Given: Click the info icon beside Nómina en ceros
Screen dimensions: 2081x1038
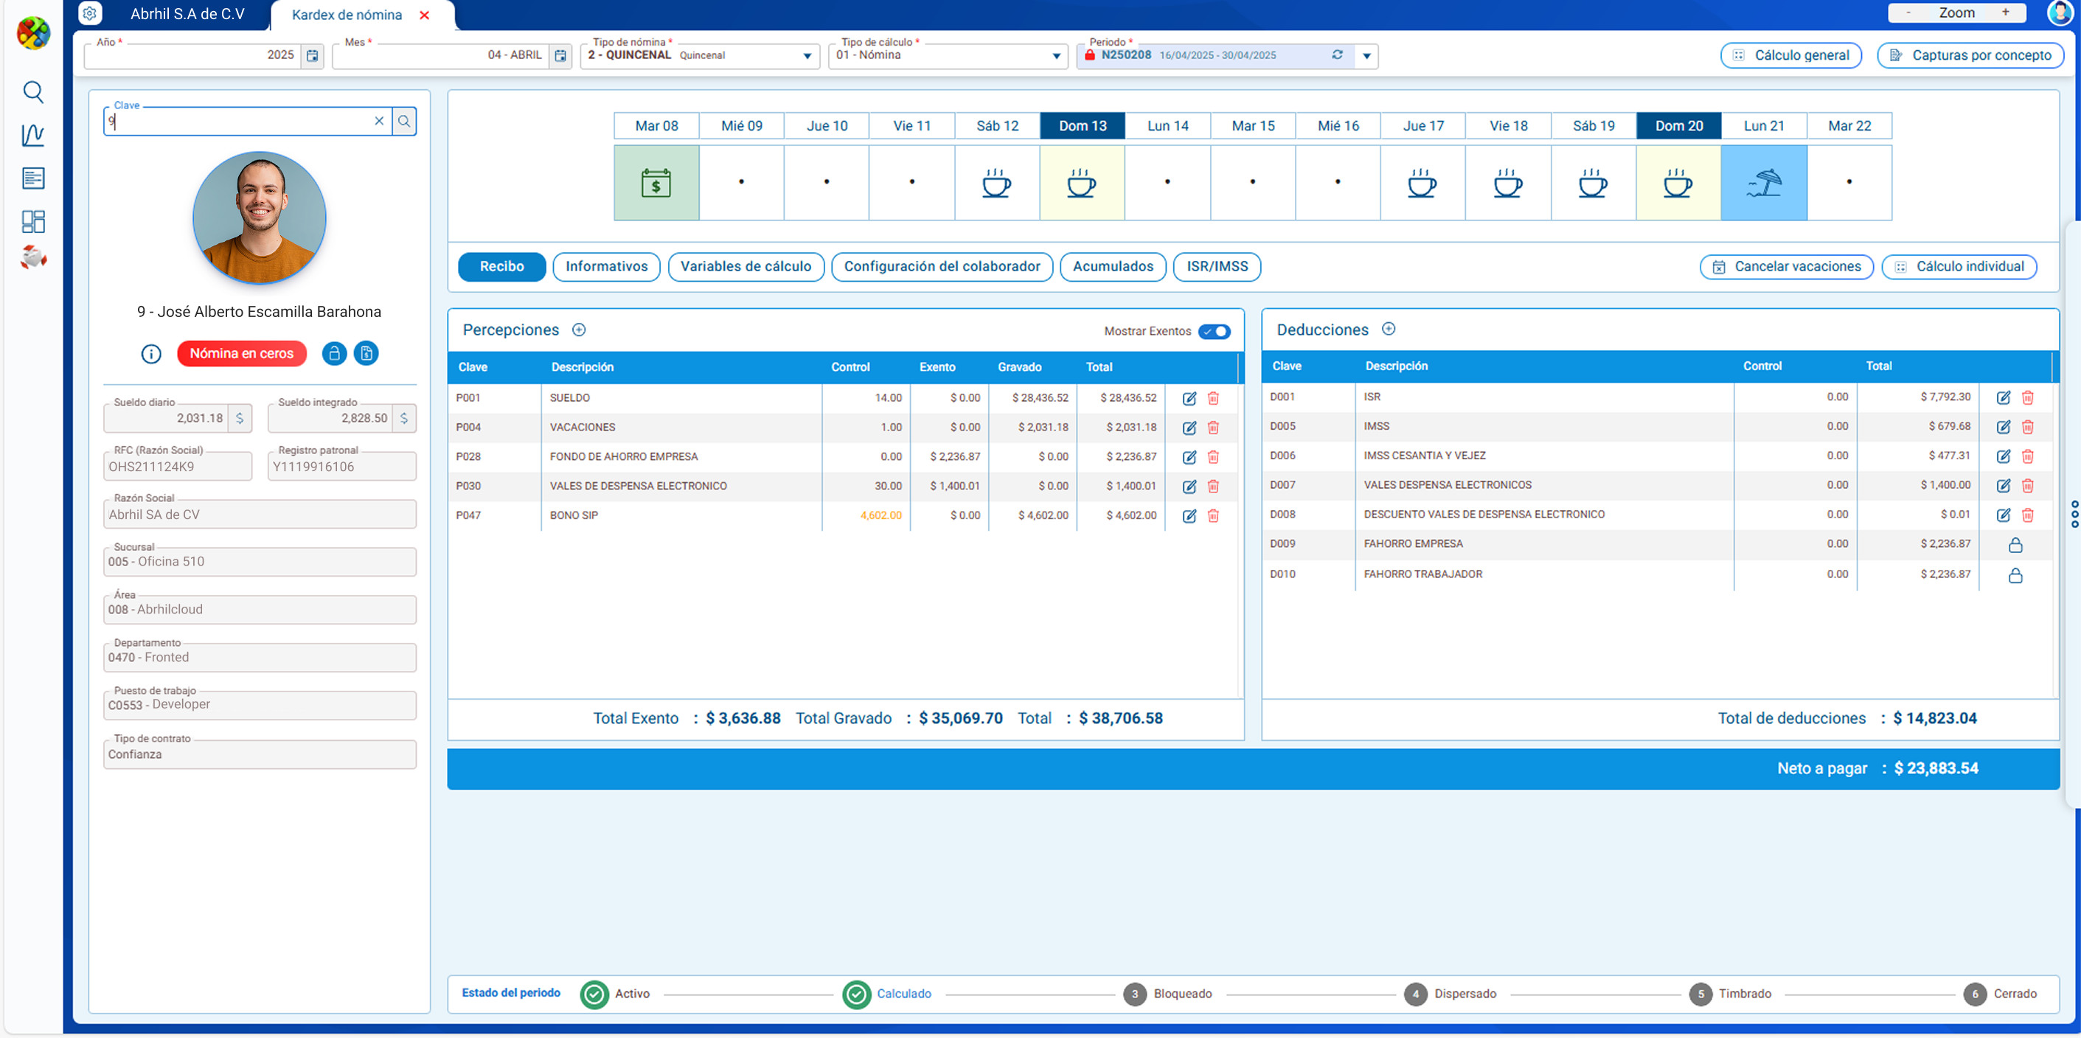Looking at the screenshot, I should (x=151, y=354).
